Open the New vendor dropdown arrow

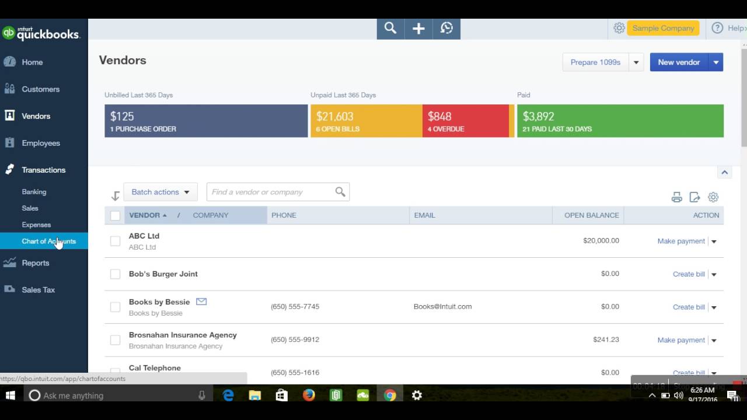tap(715, 62)
